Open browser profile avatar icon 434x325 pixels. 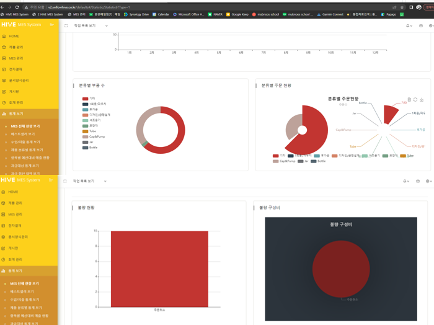click(x=418, y=7)
